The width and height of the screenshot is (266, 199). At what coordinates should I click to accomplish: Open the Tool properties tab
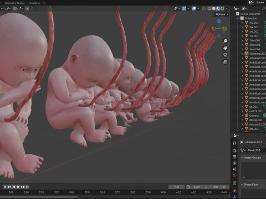click(x=234, y=143)
